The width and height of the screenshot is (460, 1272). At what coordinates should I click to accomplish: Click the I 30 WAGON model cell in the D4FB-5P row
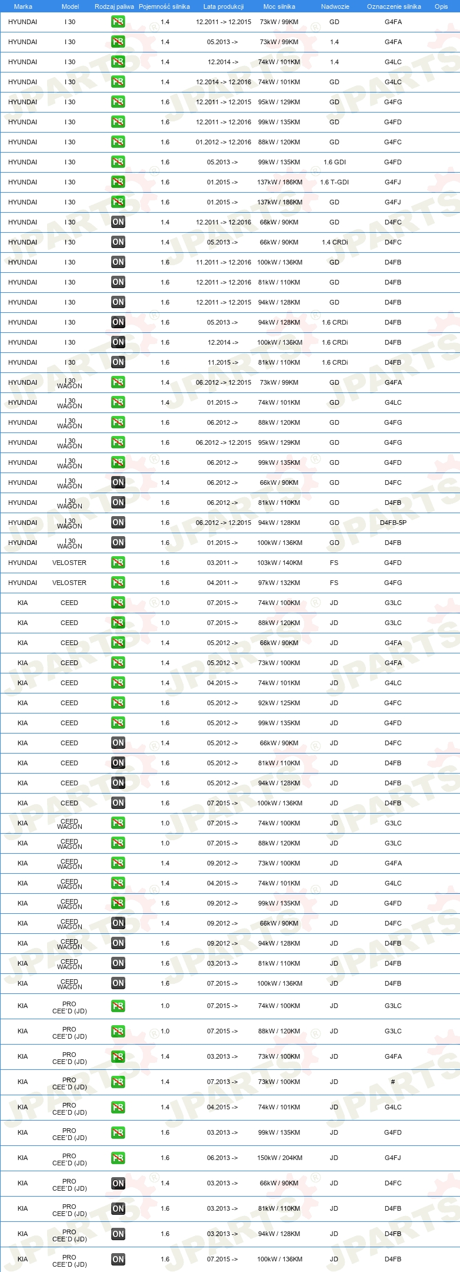pos(69,523)
